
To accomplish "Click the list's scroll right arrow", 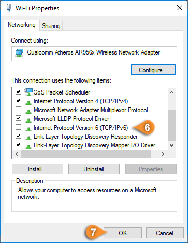I will click(163, 154).
